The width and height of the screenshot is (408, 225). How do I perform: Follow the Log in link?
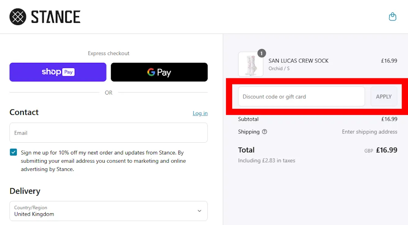pos(200,113)
